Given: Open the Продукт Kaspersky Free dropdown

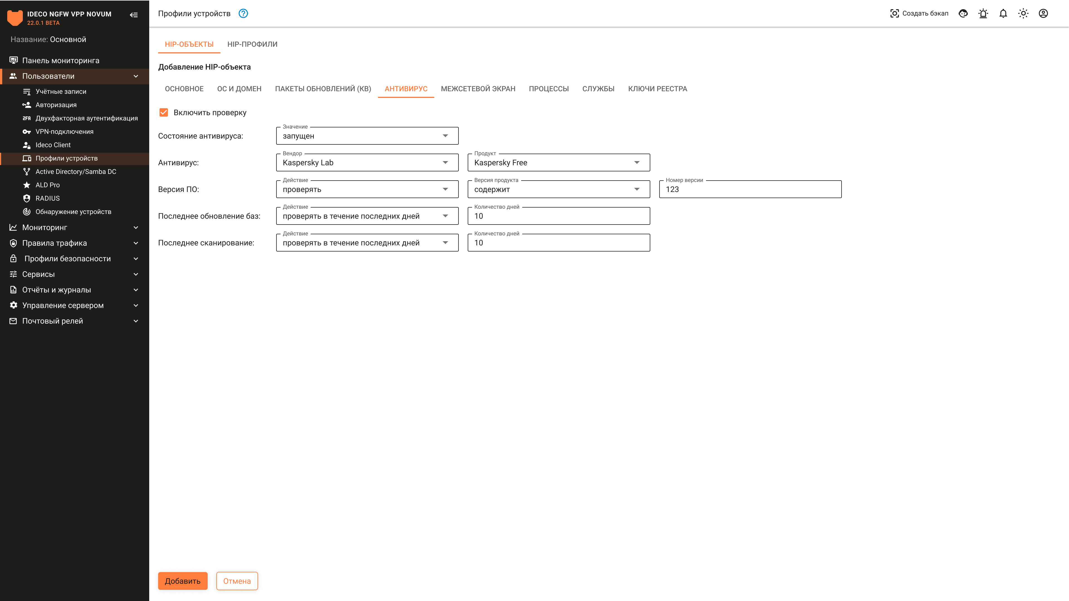Looking at the screenshot, I should pyautogui.click(x=558, y=162).
